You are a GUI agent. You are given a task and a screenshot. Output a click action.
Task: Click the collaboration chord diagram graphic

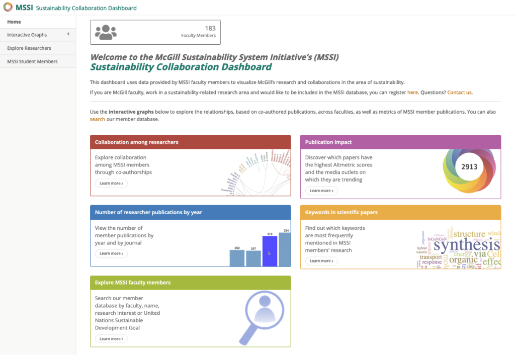256,172
